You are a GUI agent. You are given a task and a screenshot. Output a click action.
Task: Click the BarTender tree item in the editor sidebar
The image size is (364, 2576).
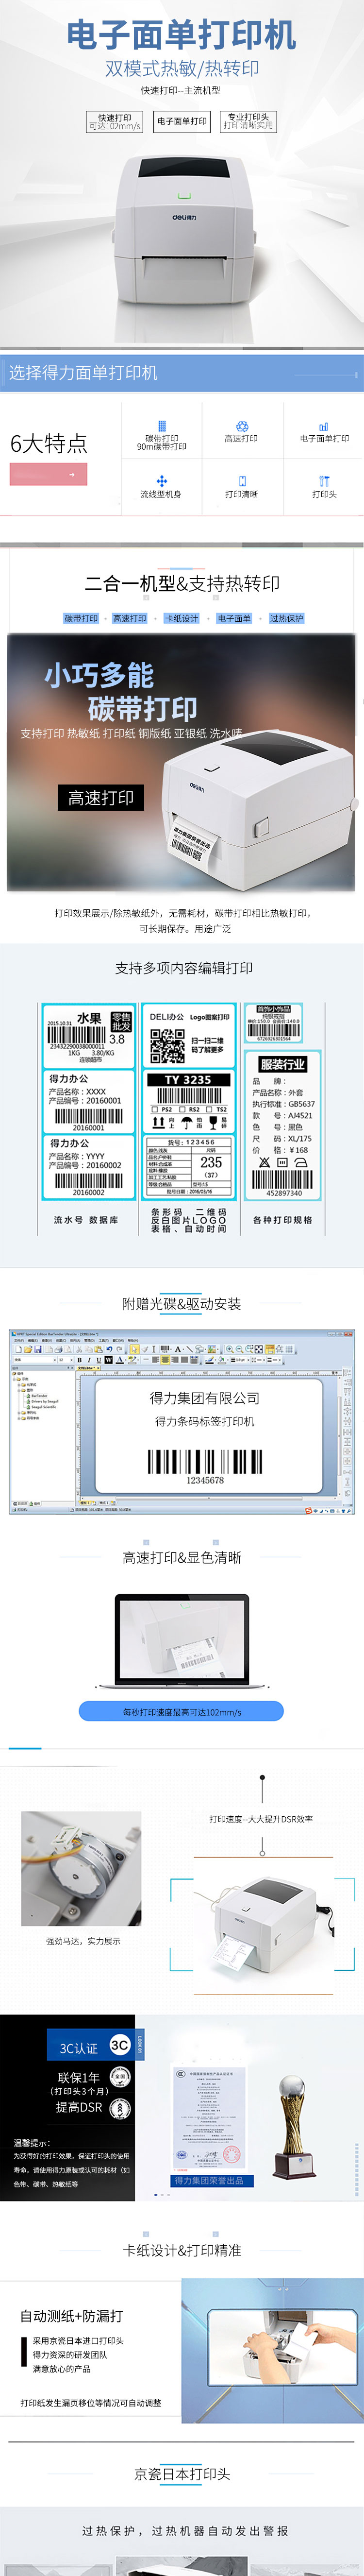click(x=38, y=1395)
